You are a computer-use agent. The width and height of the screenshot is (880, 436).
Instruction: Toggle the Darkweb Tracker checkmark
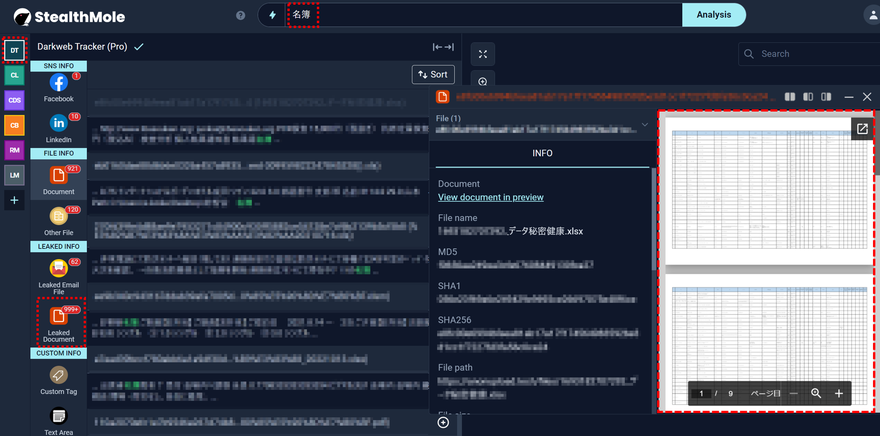click(139, 47)
